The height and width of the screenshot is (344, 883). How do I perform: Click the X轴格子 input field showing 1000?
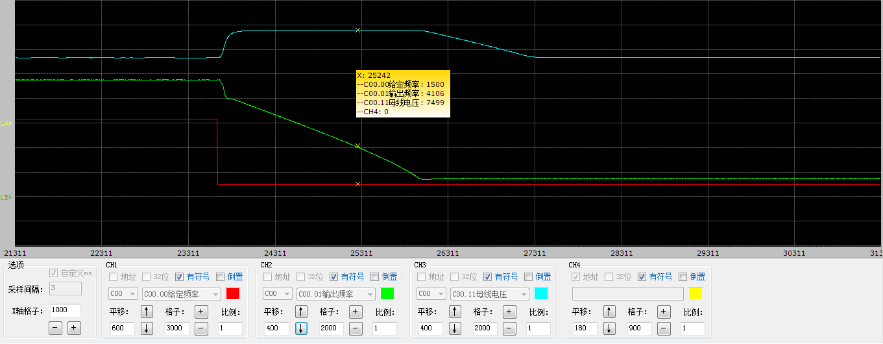point(65,310)
